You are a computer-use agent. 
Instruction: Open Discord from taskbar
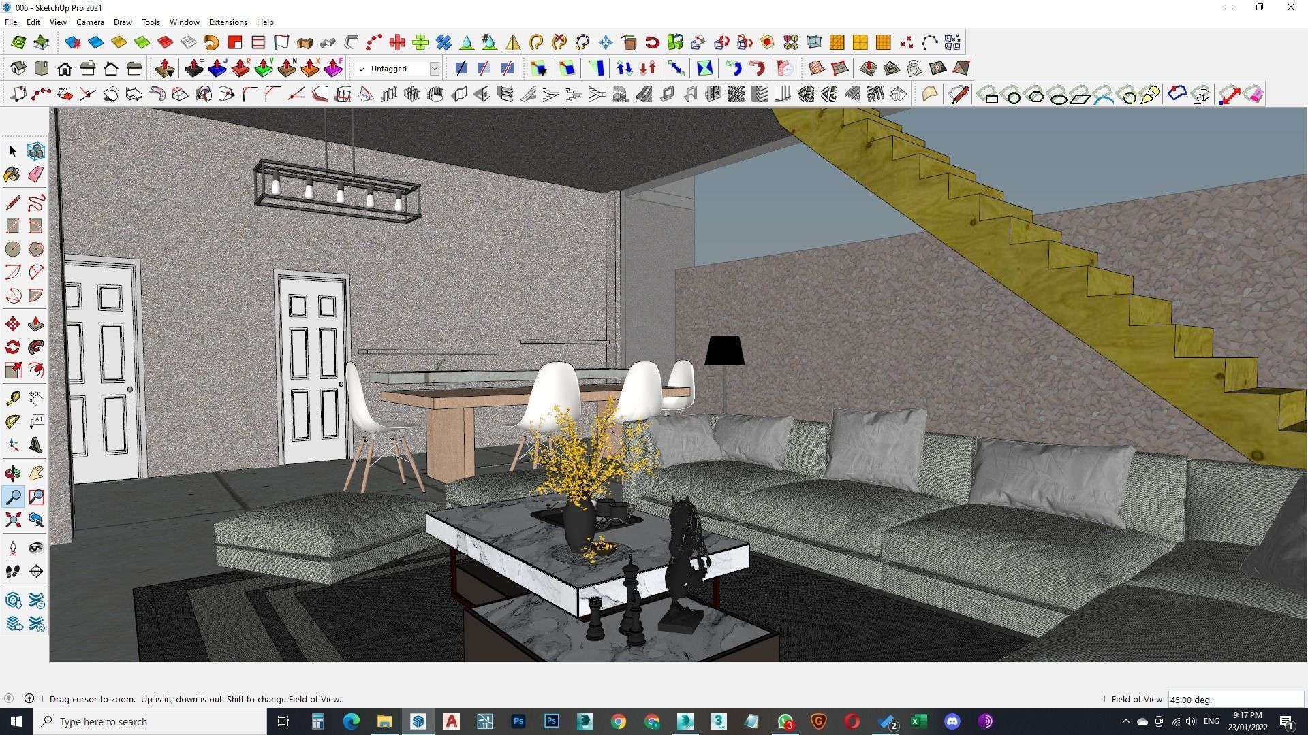click(x=952, y=722)
